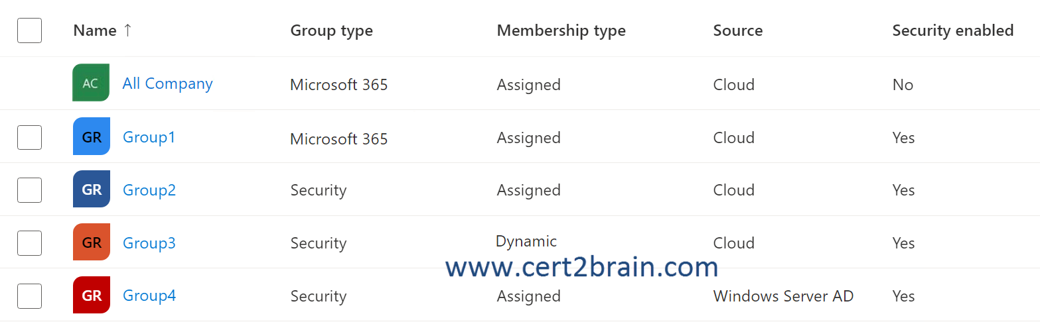Click the dark blue Group2 GR icon
This screenshot has width=1040, height=326.
91,189
